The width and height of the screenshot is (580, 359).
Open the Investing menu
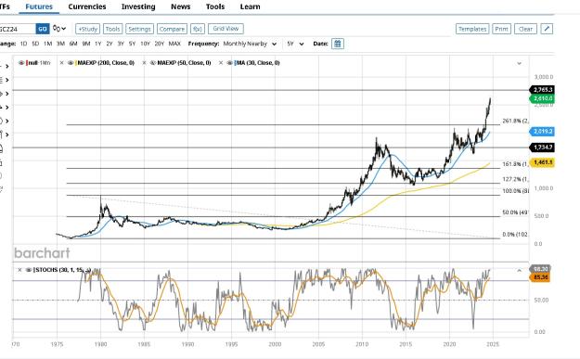tap(138, 6)
